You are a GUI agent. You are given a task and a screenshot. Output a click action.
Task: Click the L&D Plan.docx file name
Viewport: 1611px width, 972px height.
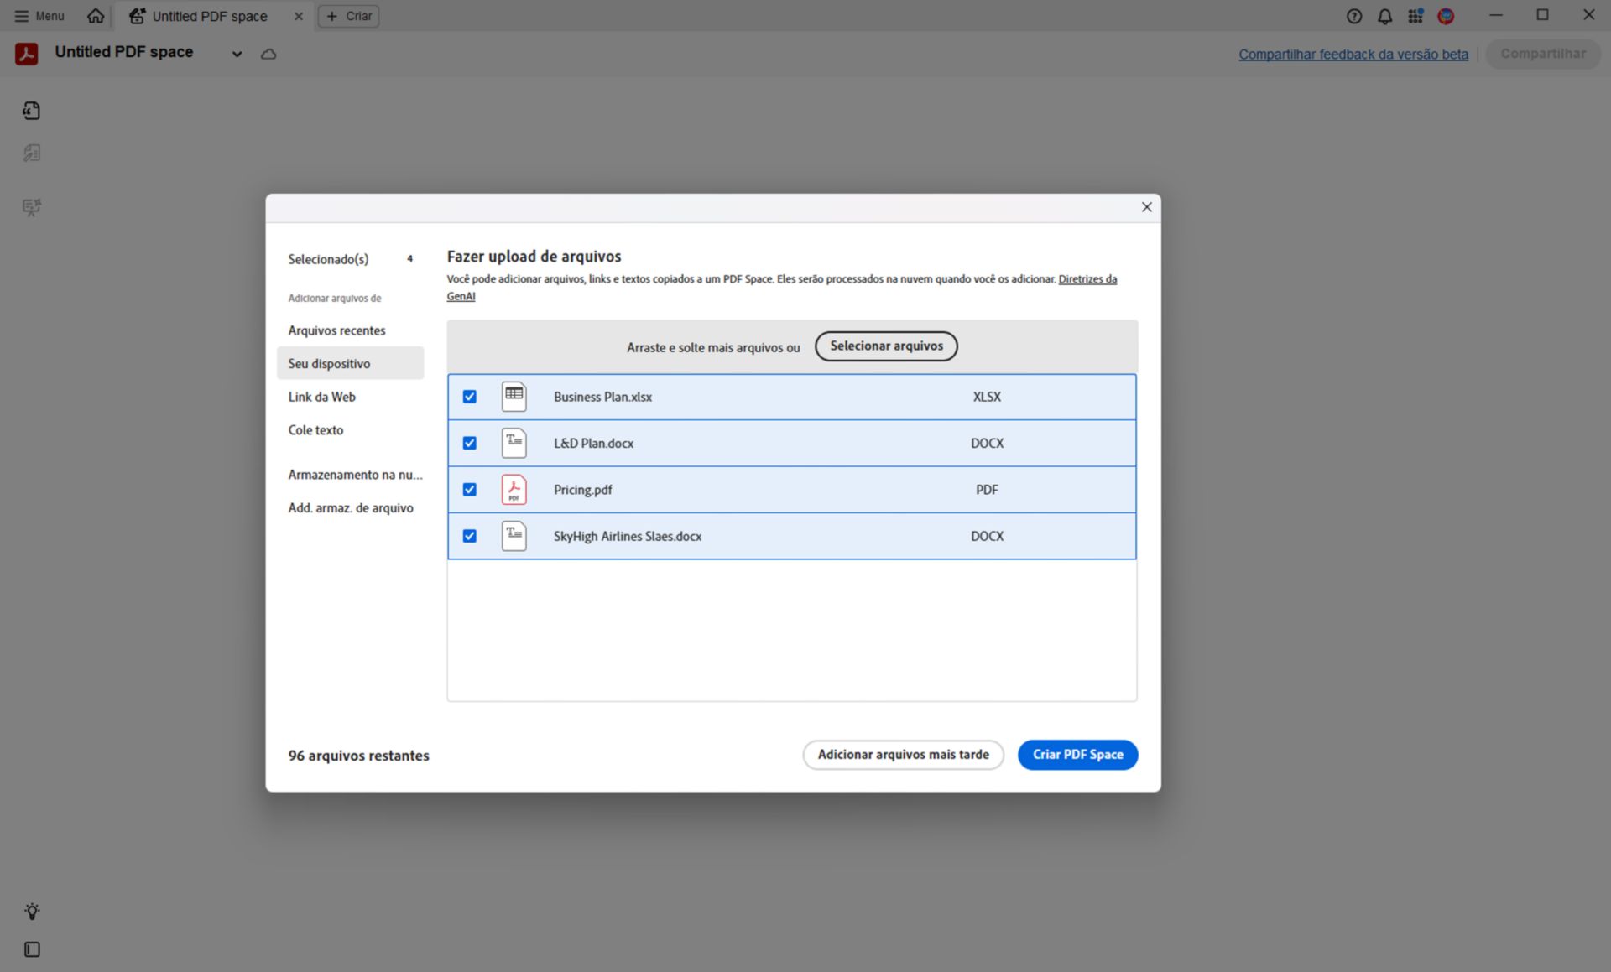click(x=593, y=443)
